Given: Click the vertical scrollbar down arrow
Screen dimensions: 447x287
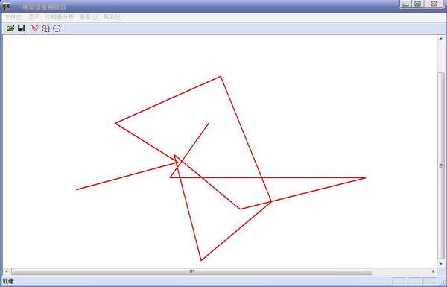Looking at the screenshot, I should pos(441,264).
